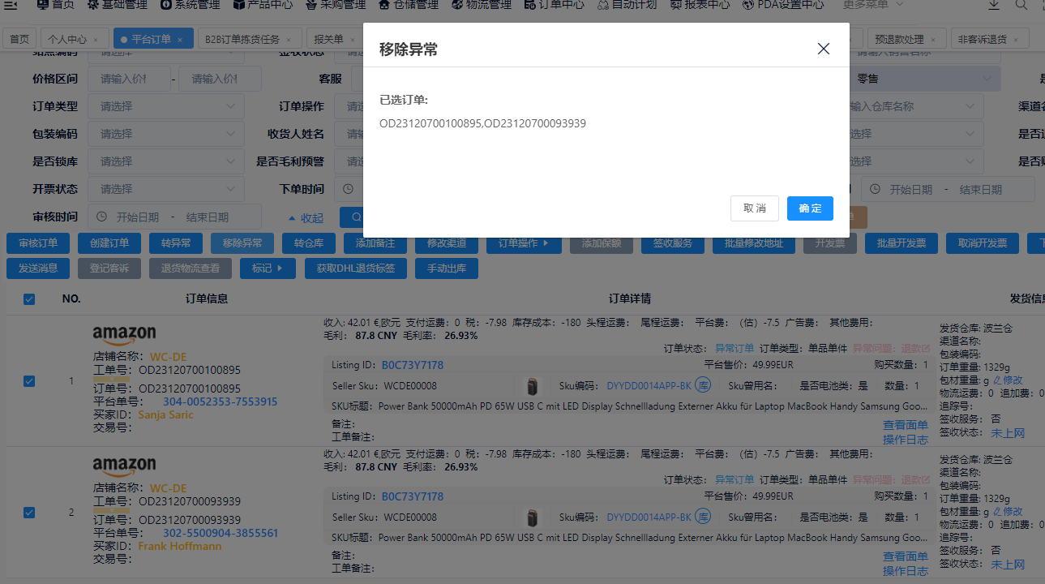
Task: Toggle the select-all checkbox in table header
Action: click(x=29, y=298)
